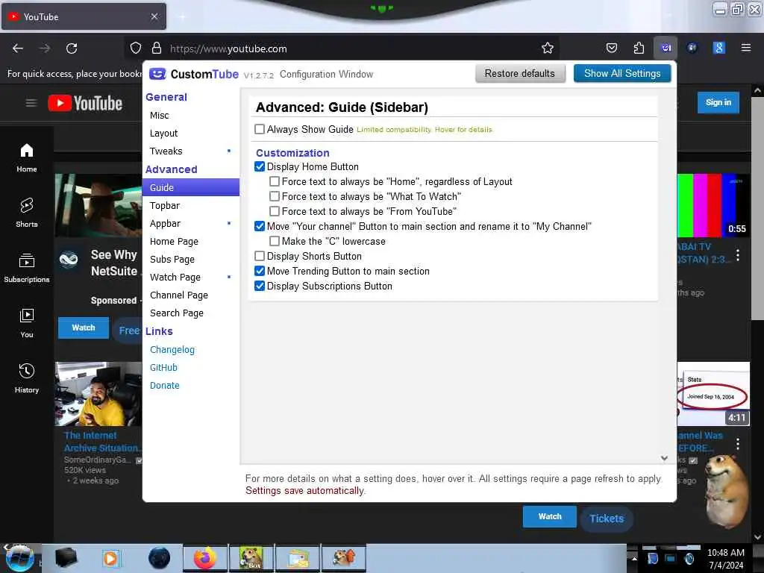Enable force text "What To Watch"
The height and width of the screenshot is (573, 764).
click(275, 196)
